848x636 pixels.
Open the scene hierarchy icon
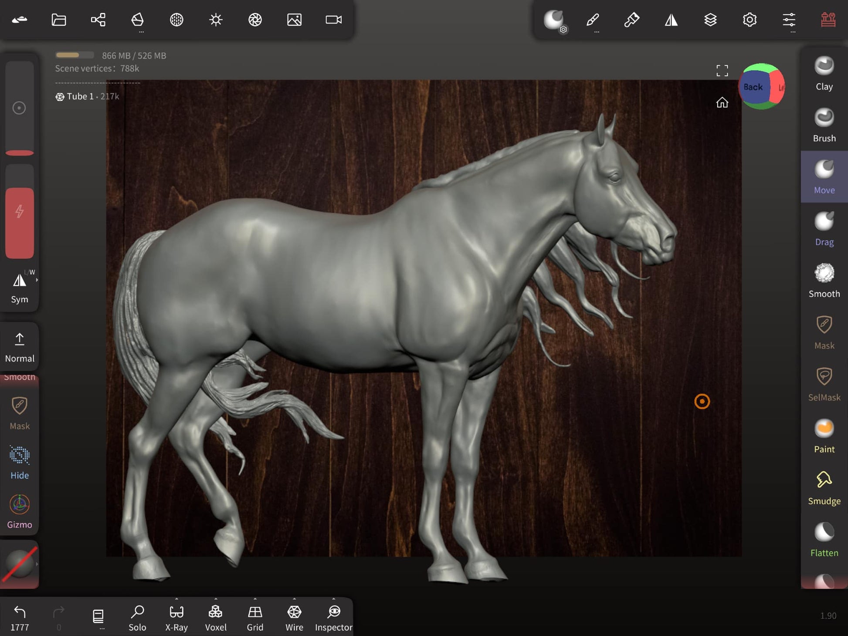[x=98, y=20]
